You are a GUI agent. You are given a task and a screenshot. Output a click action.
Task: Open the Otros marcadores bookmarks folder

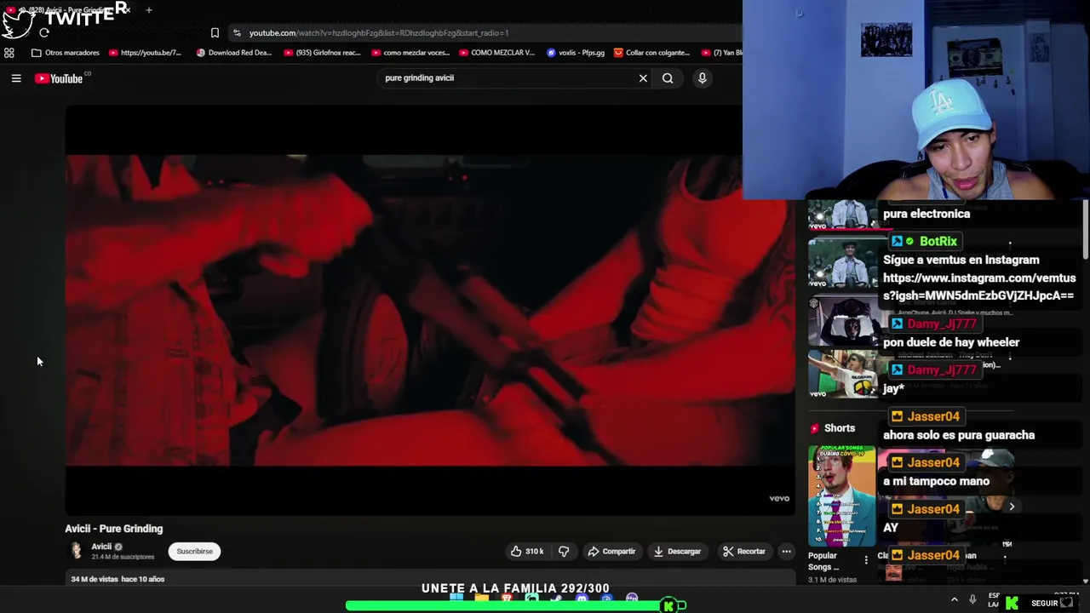66,53
